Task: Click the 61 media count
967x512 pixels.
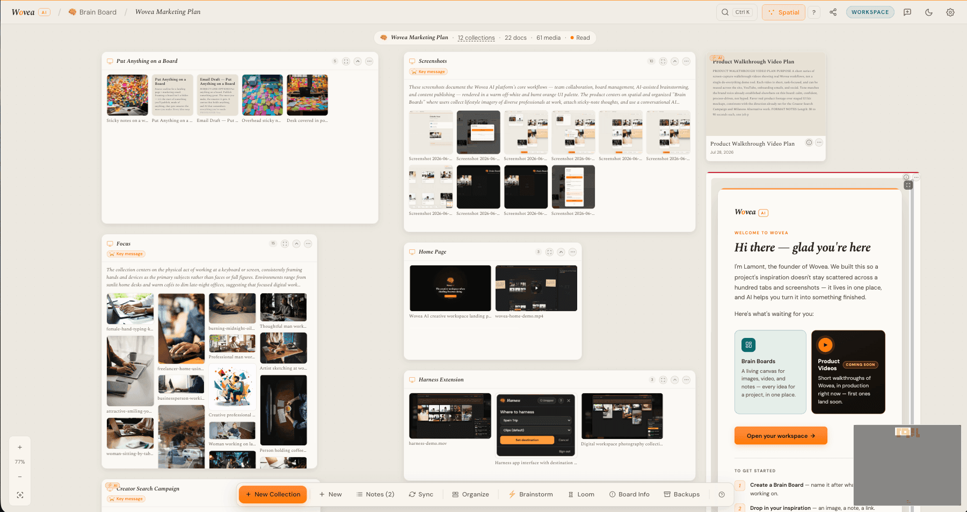Action: 548,38
